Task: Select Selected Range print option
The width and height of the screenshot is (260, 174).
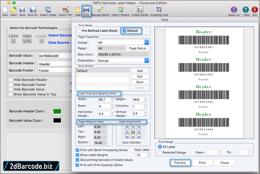Action: point(160,152)
